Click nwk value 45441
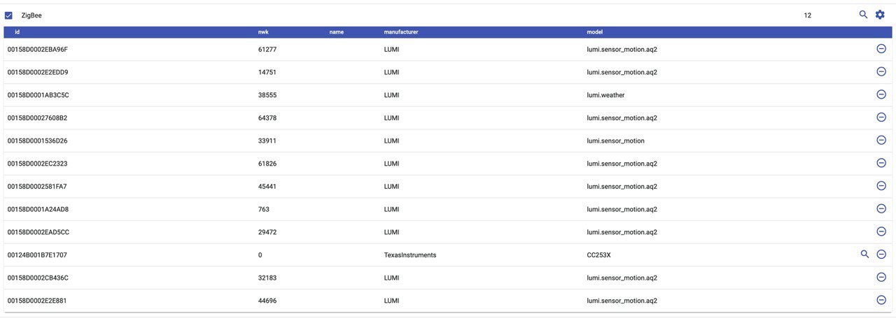 click(267, 187)
